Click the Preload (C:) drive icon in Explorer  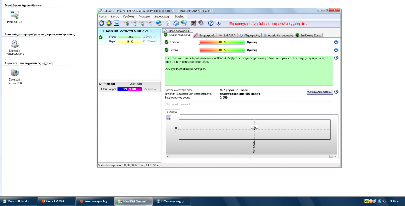[x=15, y=14]
